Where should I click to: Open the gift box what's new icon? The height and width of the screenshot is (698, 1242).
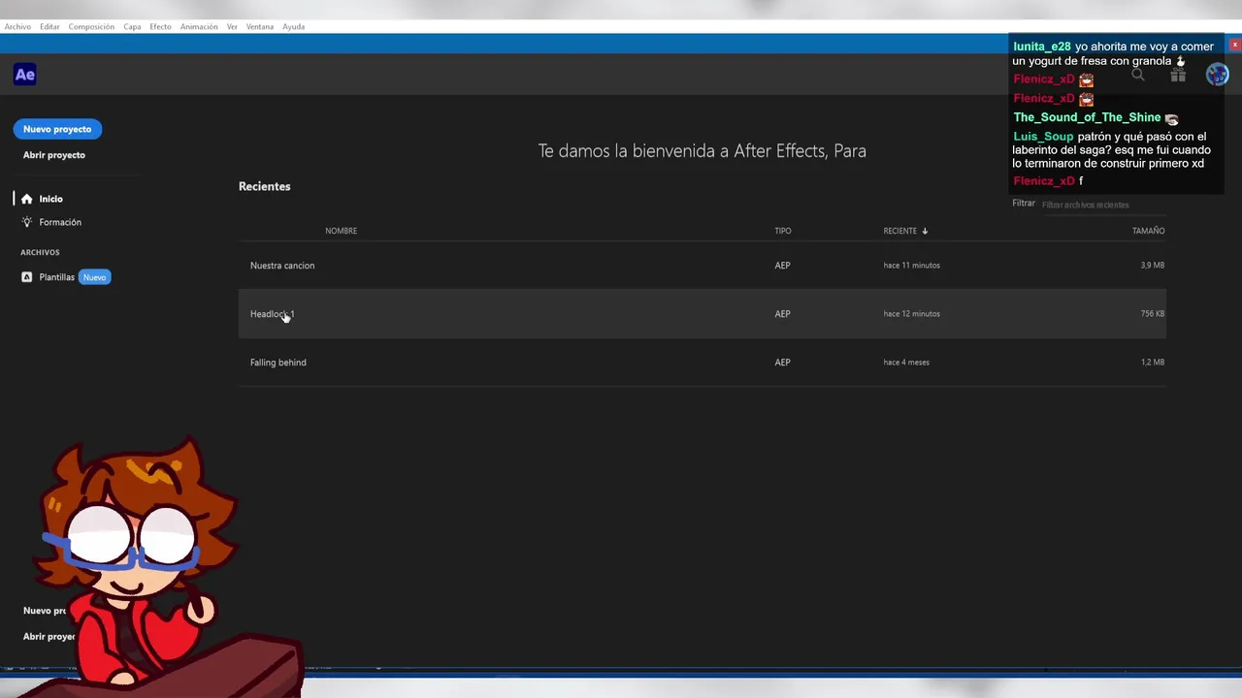[x=1178, y=75]
